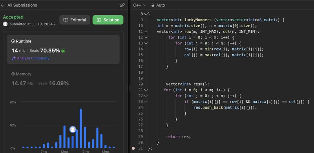The image size is (314, 153).
Task: Click the sparkle icon next to Analyze Complexity
Action: (x=14, y=58)
